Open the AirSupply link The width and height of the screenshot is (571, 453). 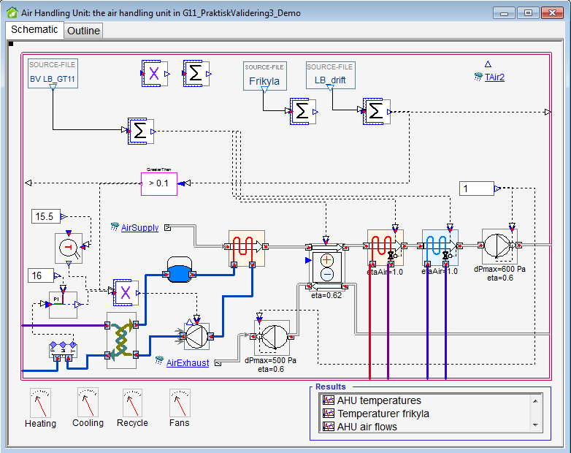[x=140, y=228]
